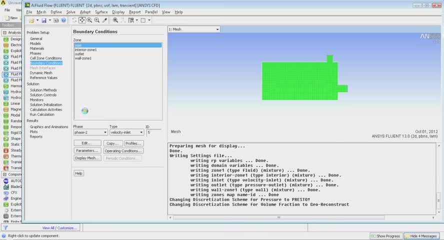The height and width of the screenshot is (240, 444).
Task: Select Design system in Workbench toolbox
Action: pyautogui.click(x=12, y=39)
